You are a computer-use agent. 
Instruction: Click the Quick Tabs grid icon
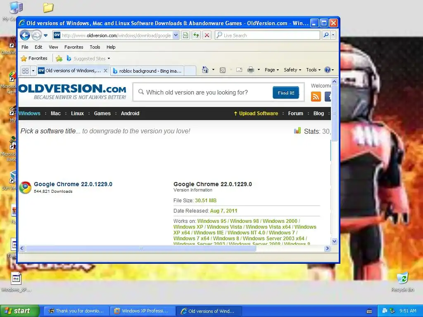[25, 71]
